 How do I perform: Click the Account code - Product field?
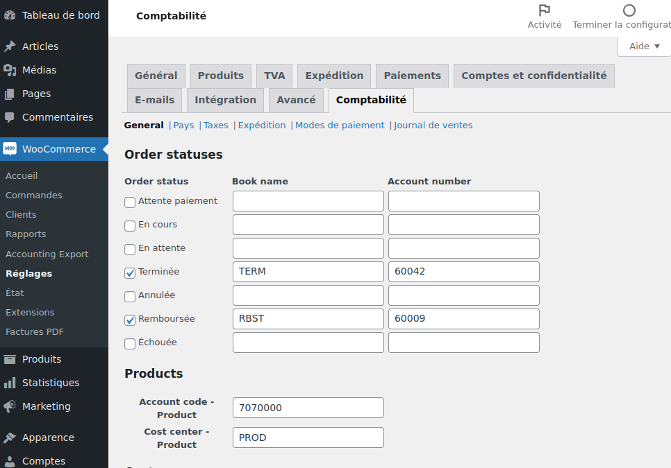[308, 408]
